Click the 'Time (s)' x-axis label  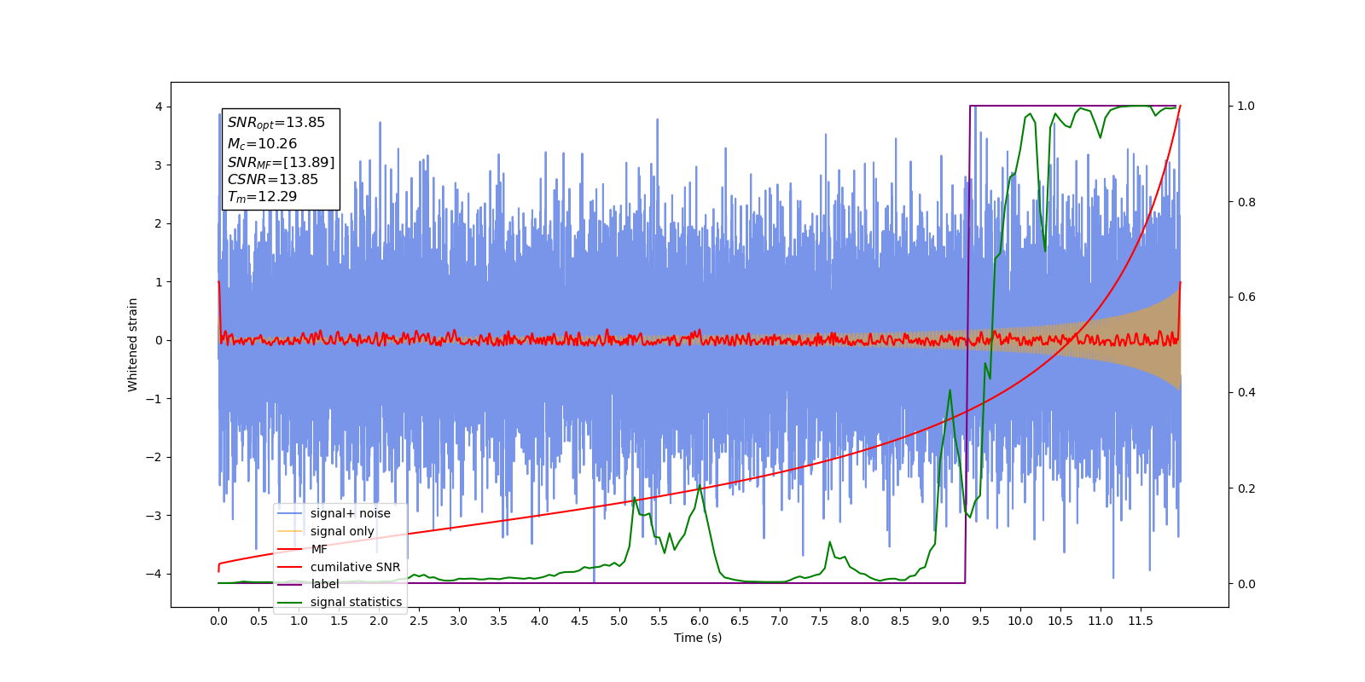(698, 638)
